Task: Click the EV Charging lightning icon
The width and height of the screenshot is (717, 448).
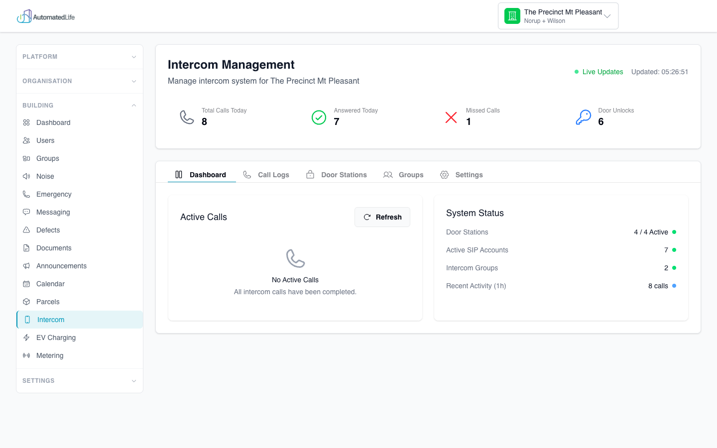Action: [x=26, y=337]
